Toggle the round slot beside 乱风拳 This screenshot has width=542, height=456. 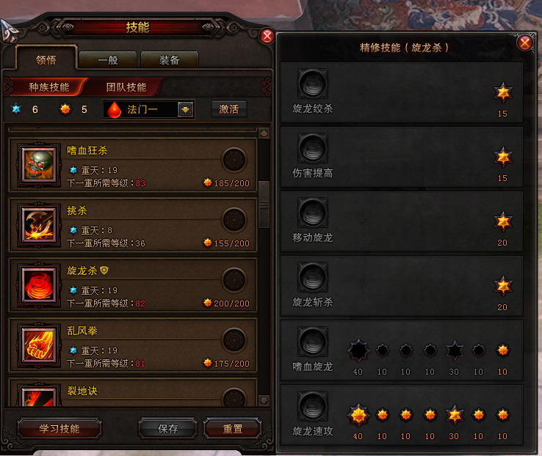tap(234, 339)
